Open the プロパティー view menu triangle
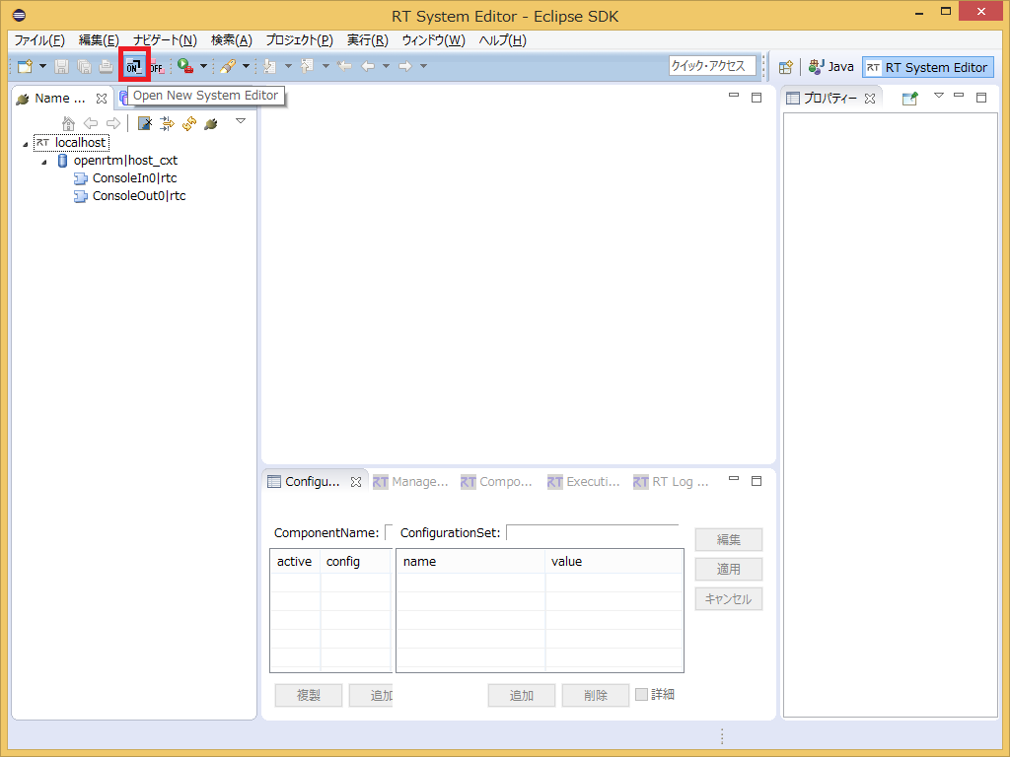The image size is (1010, 757). 939,96
